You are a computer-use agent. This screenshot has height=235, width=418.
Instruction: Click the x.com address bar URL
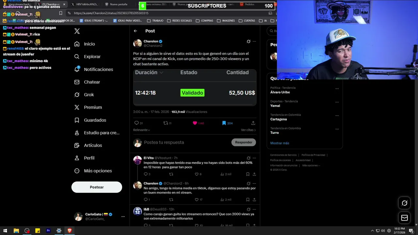(x=111, y=13)
